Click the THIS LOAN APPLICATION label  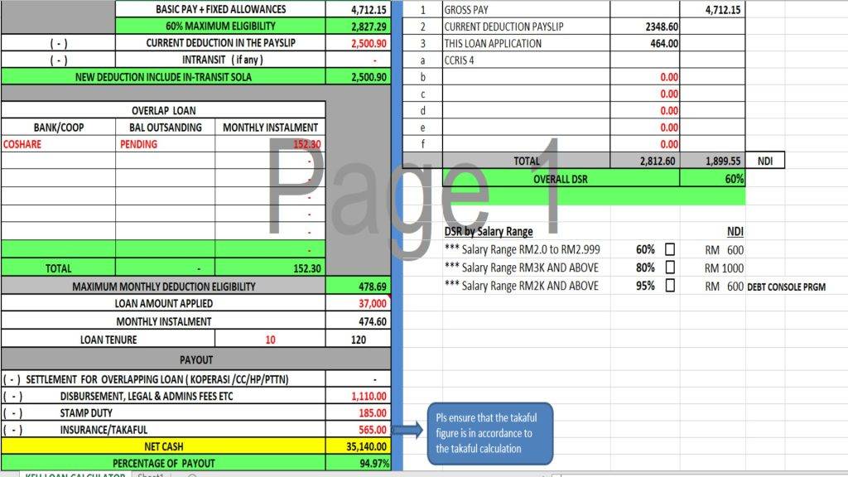pyautogui.click(x=526, y=43)
